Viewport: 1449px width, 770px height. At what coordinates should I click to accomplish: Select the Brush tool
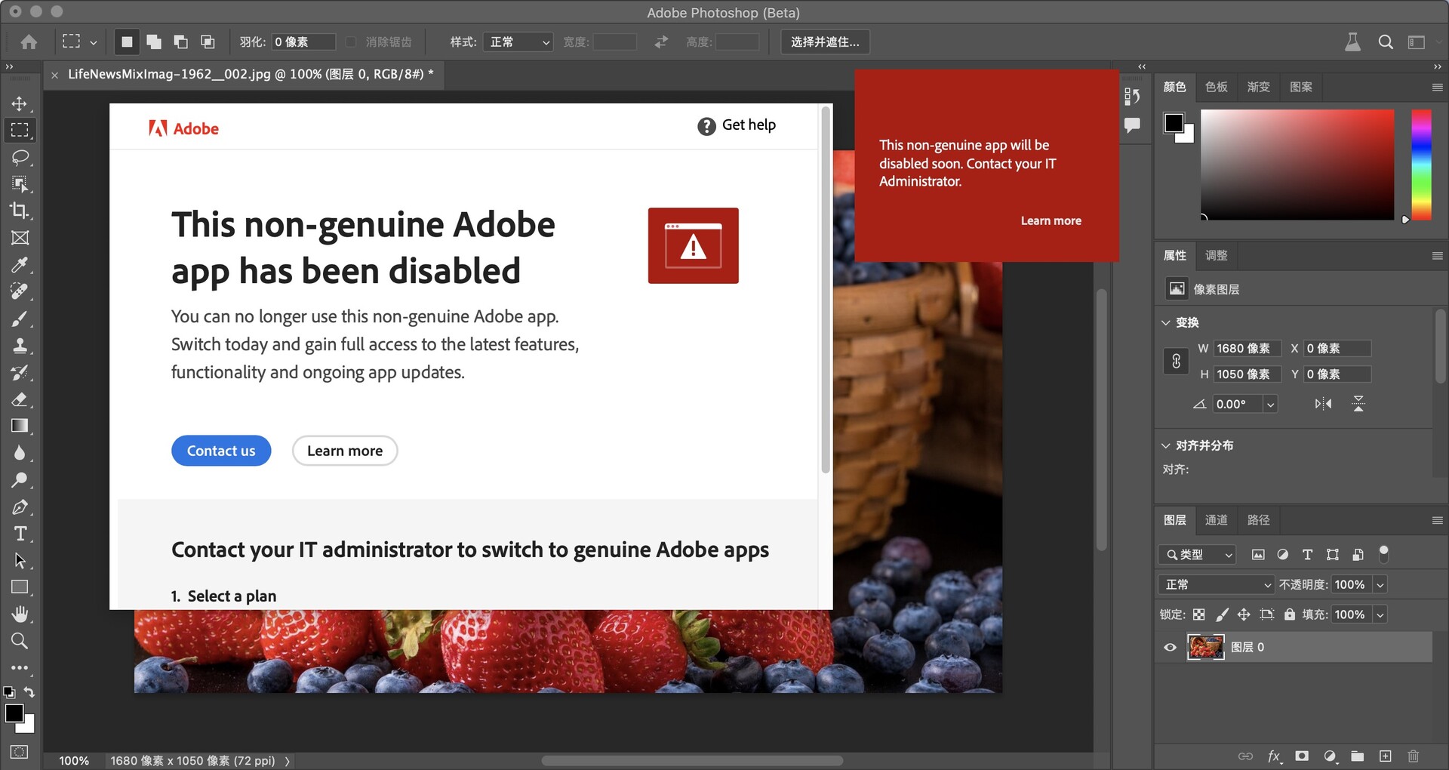(20, 319)
